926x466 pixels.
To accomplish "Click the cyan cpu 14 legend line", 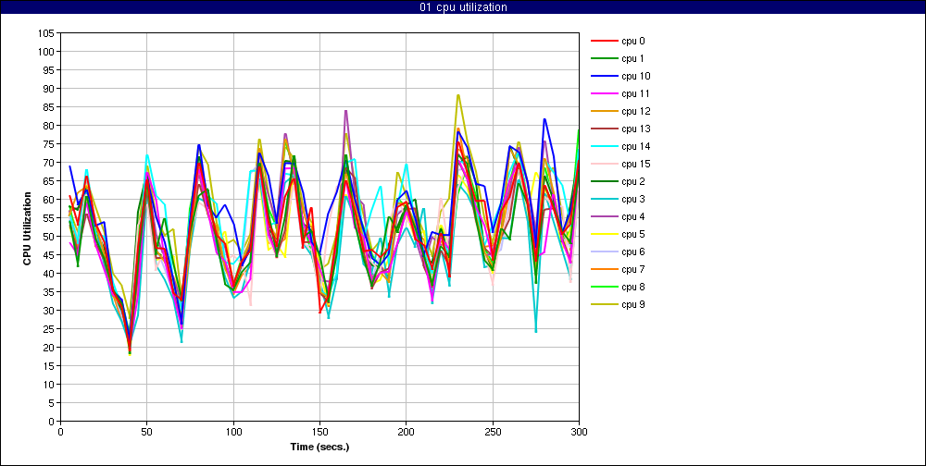I will [604, 146].
